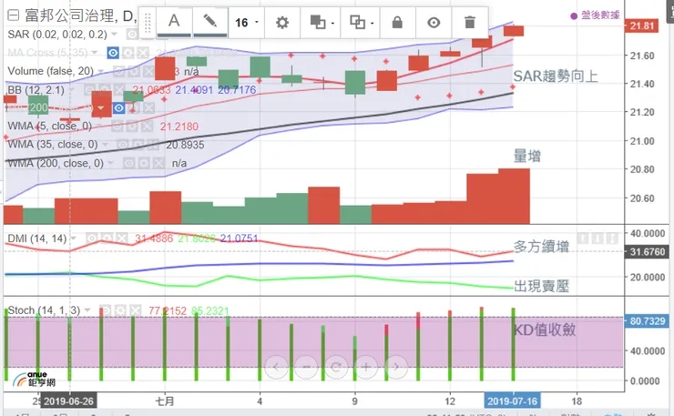Open Stoch (14, 1, 3) settings gear
The height and width of the screenshot is (416, 674).
121,310
